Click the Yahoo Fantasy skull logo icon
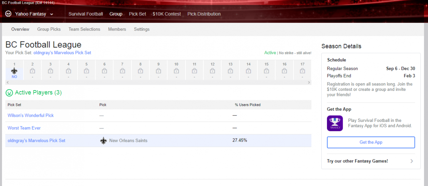The width and height of the screenshot is (428, 186). pos(8,14)
